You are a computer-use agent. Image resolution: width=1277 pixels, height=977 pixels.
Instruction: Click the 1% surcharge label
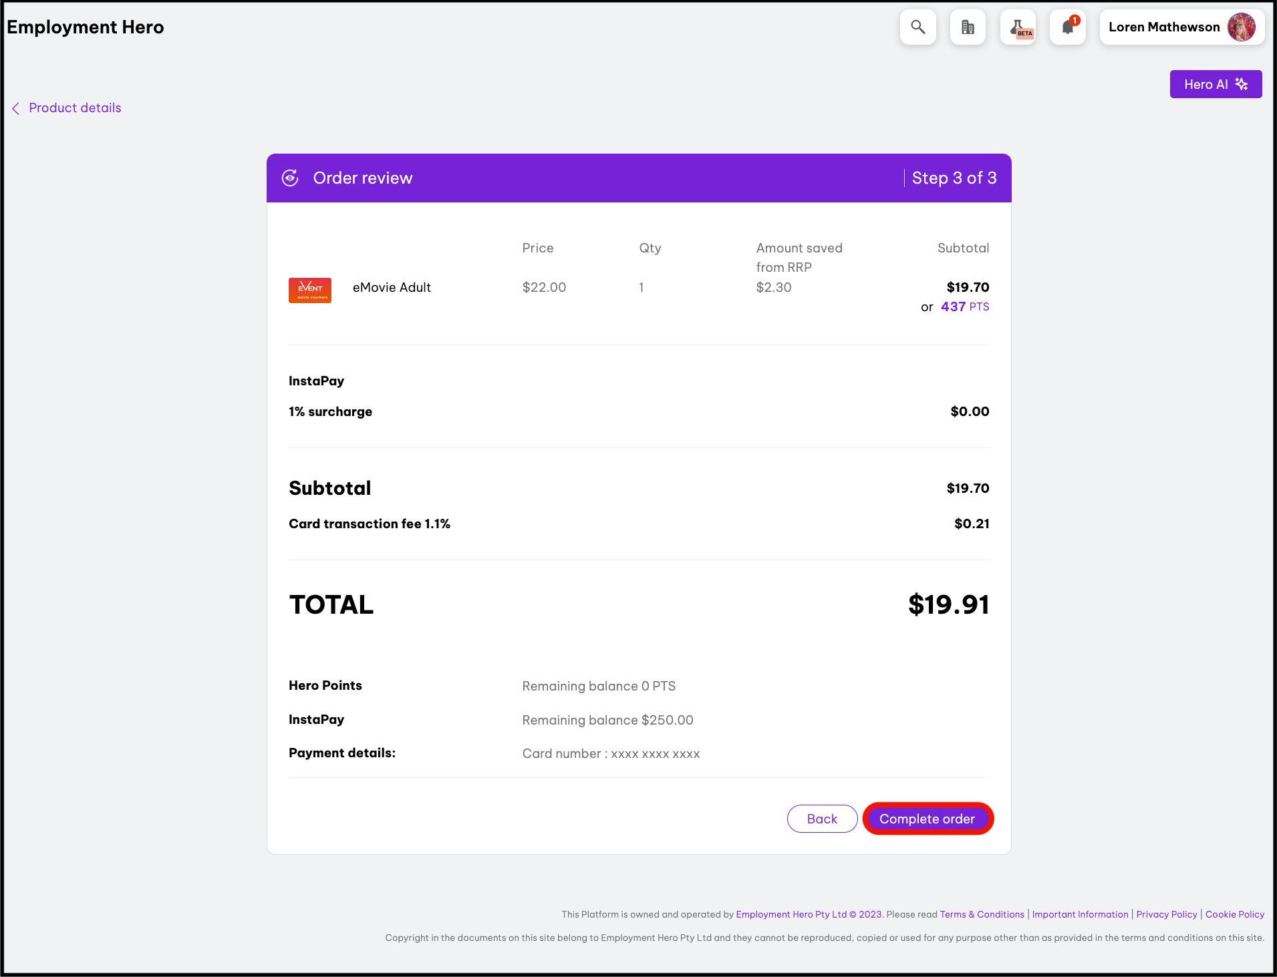[330, 411]
